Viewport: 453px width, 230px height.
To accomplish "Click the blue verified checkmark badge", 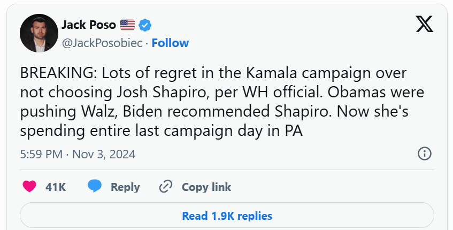I will tap(145, 25).
